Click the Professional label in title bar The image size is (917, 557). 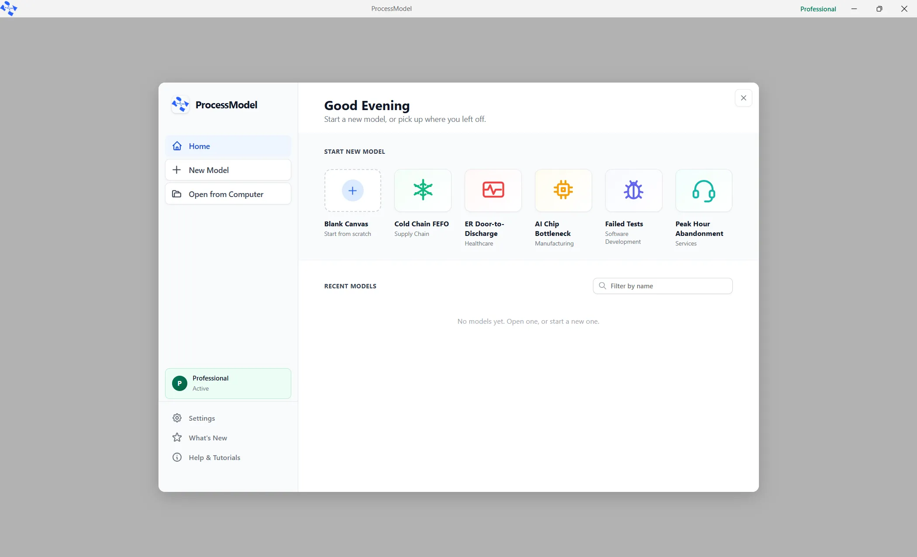coord(818,9)
